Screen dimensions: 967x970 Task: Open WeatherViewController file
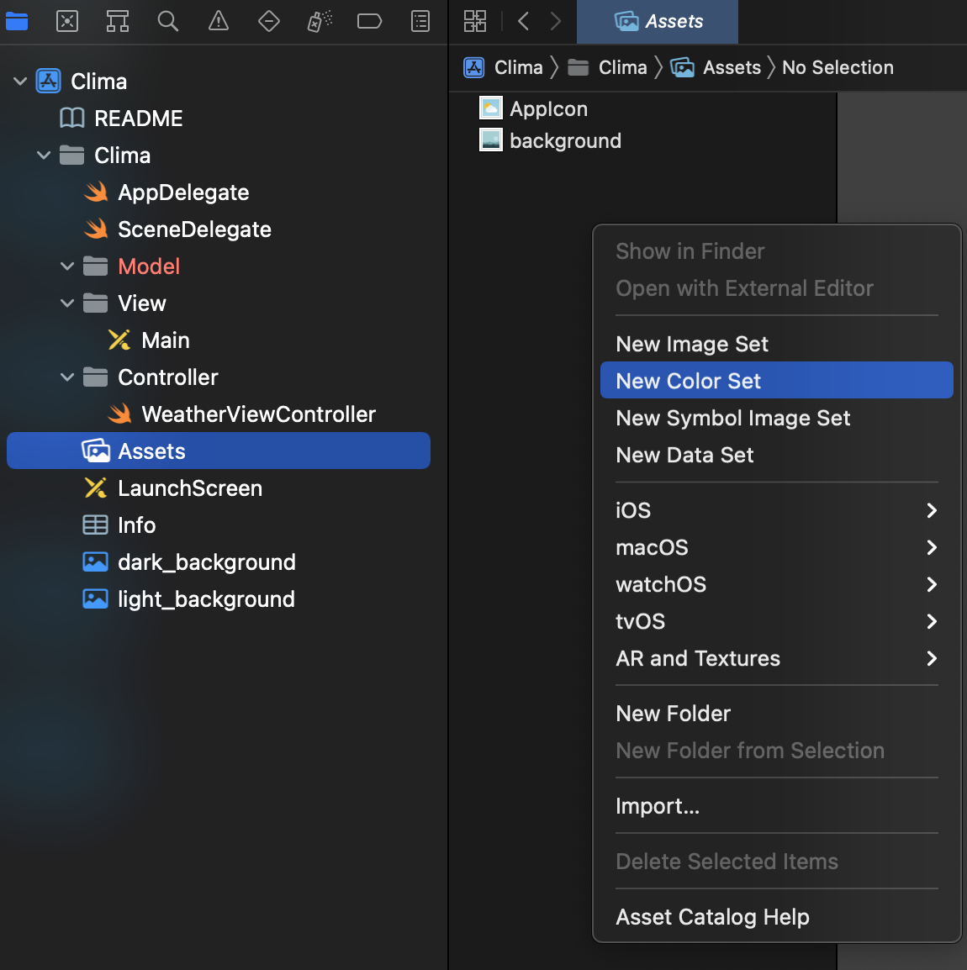pos(259,414)
